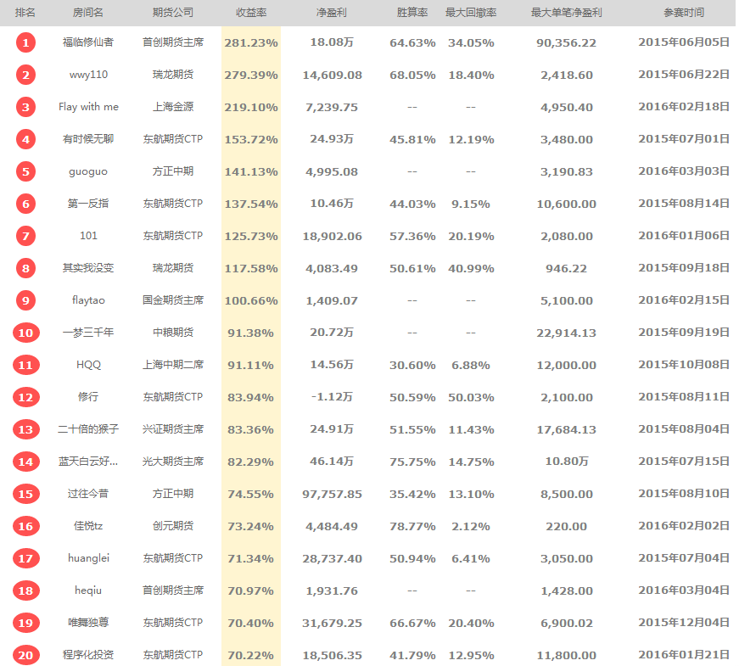Click the rank 18 red badge

(x=25, y=590)
